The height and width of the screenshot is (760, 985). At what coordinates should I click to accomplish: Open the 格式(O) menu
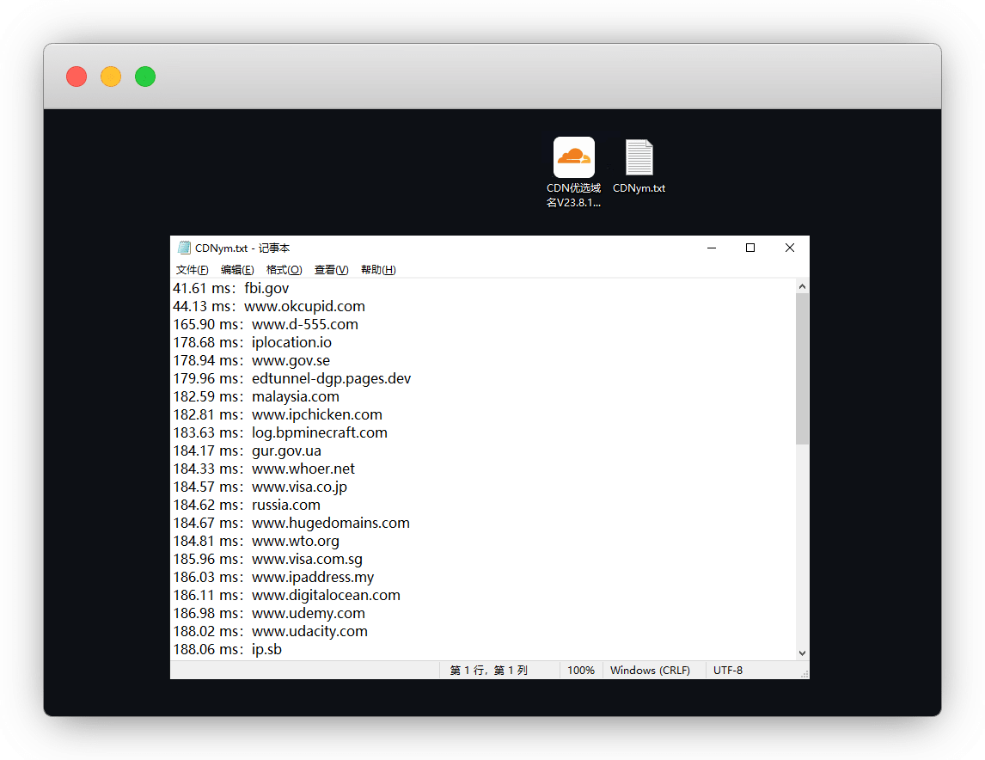(x=284, y=270)
